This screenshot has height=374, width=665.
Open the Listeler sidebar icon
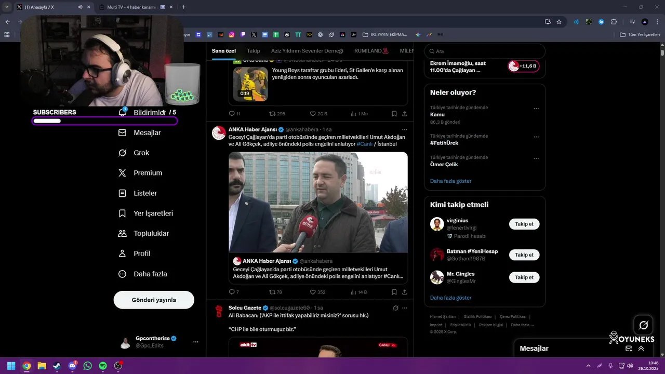pos(122,193)
